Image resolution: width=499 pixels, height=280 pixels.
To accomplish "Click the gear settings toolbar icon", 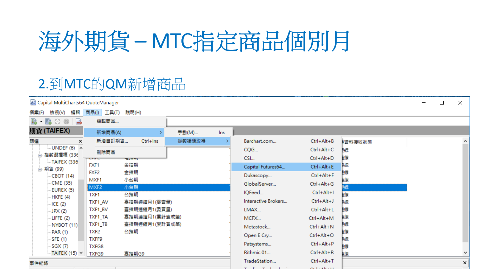I will coord(57,121).
